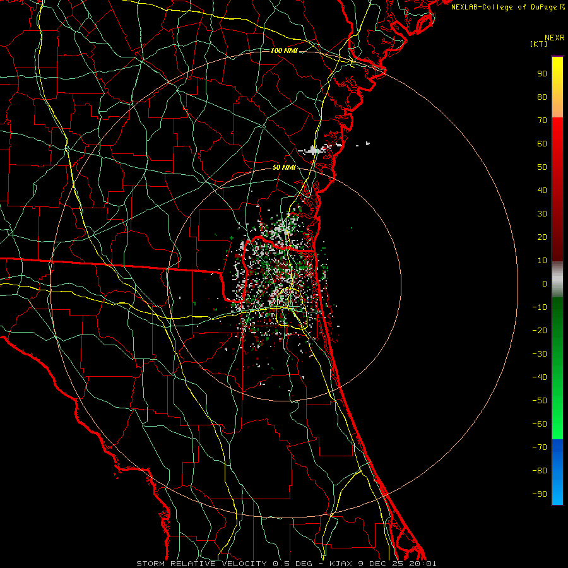This screenshot has width=568, height=568.
Task: Click the 40 value on the velocity scale
Action: pos(542,190)
